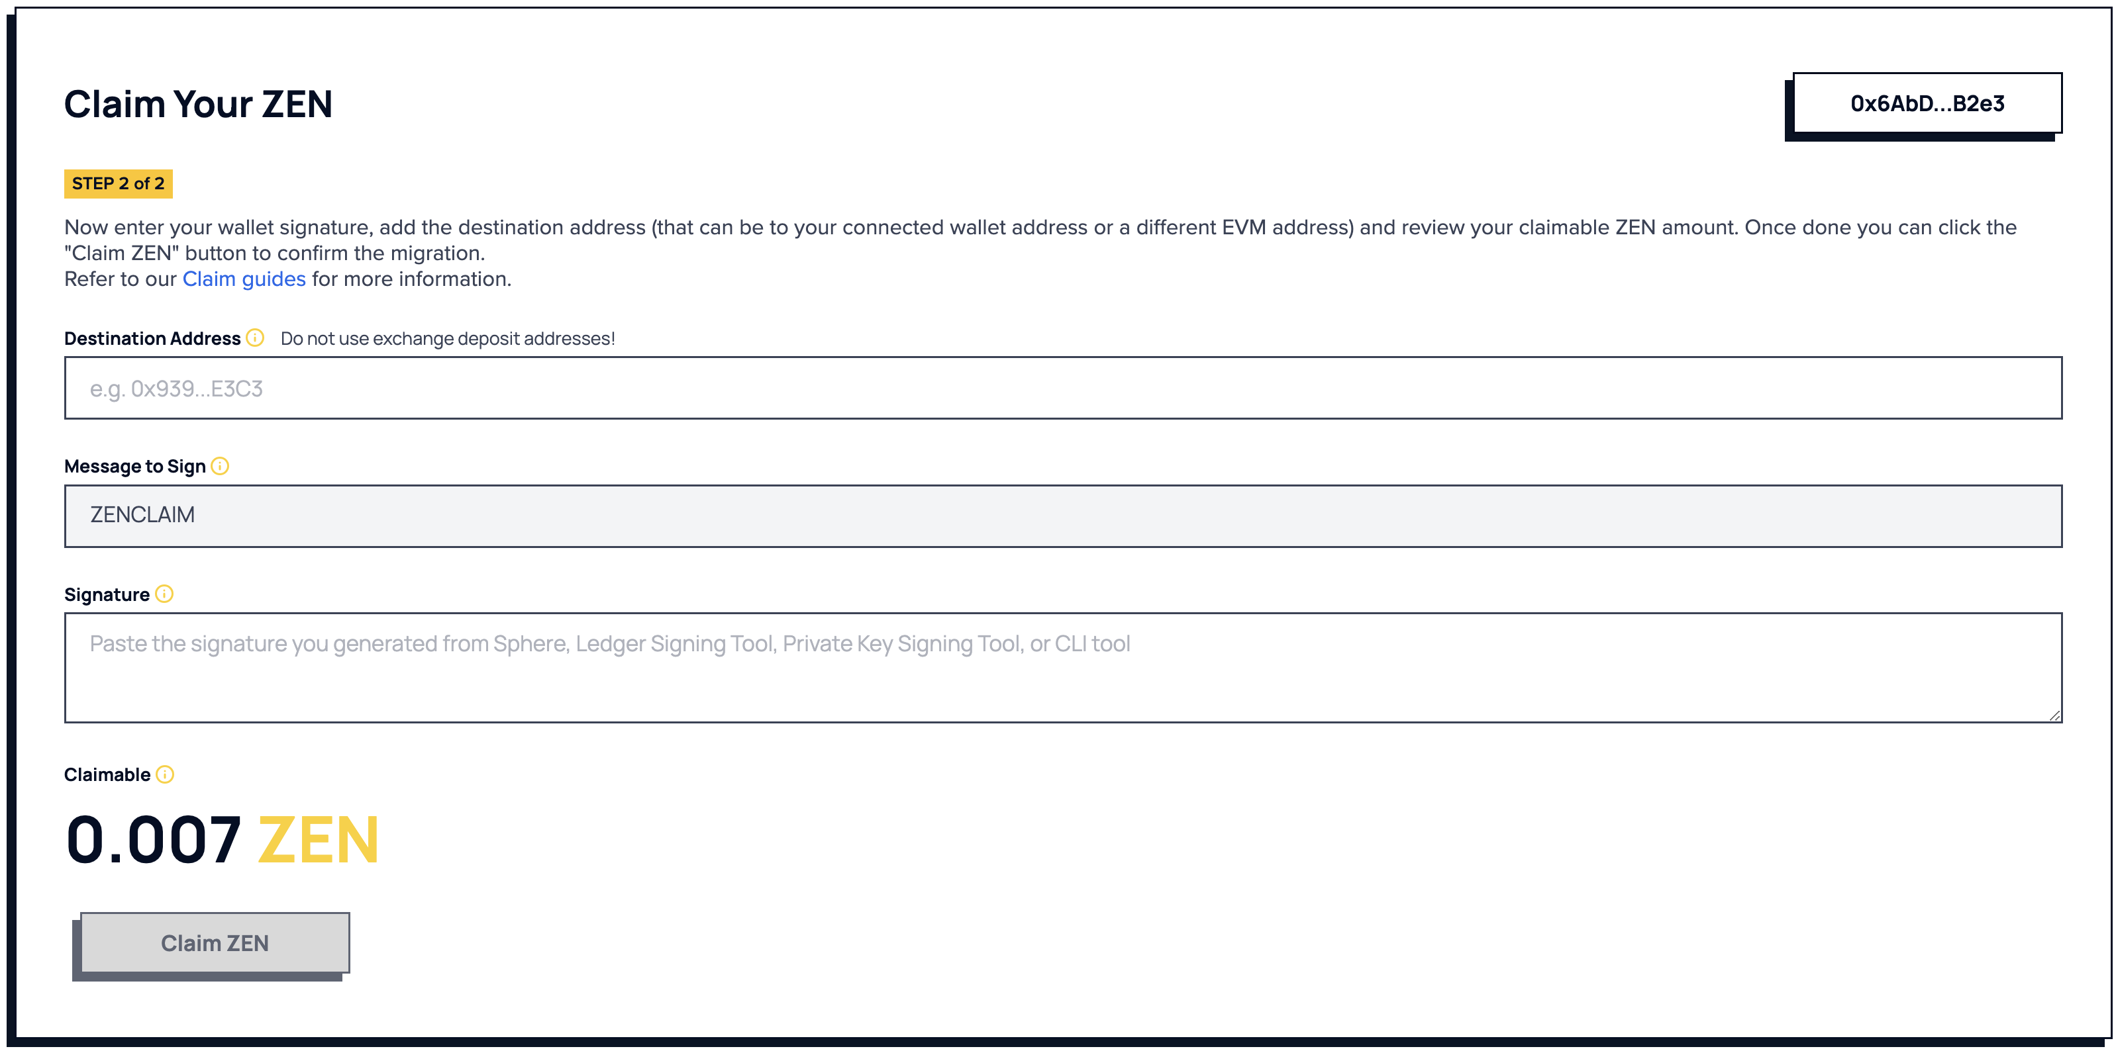Select the 0.007 ZEN claimable amount

click(222, 838)
